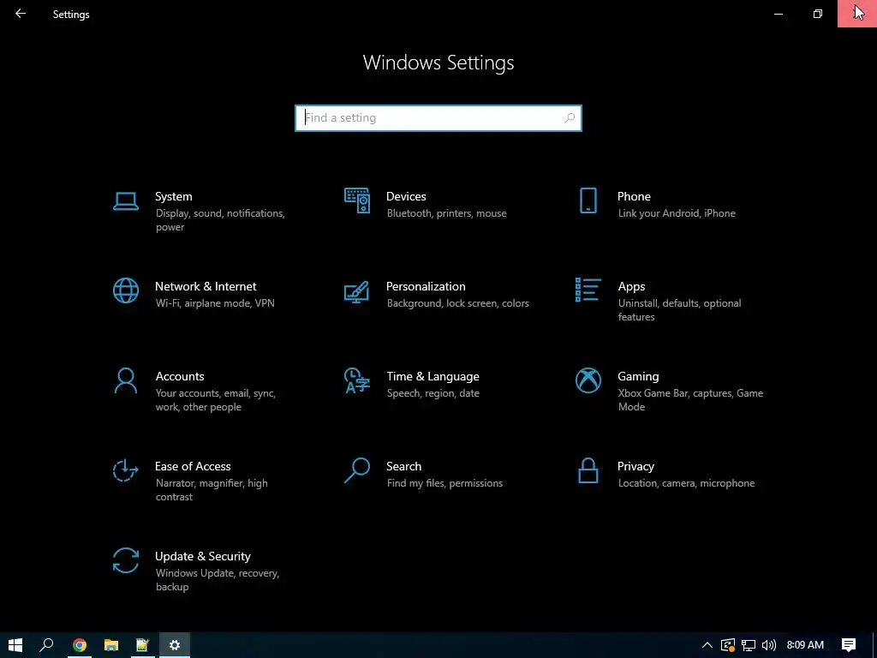Open the Time & Language icon

[357, 380]
